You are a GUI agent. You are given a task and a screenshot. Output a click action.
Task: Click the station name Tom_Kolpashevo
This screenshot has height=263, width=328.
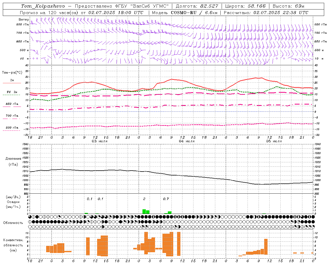pos(43,6)
